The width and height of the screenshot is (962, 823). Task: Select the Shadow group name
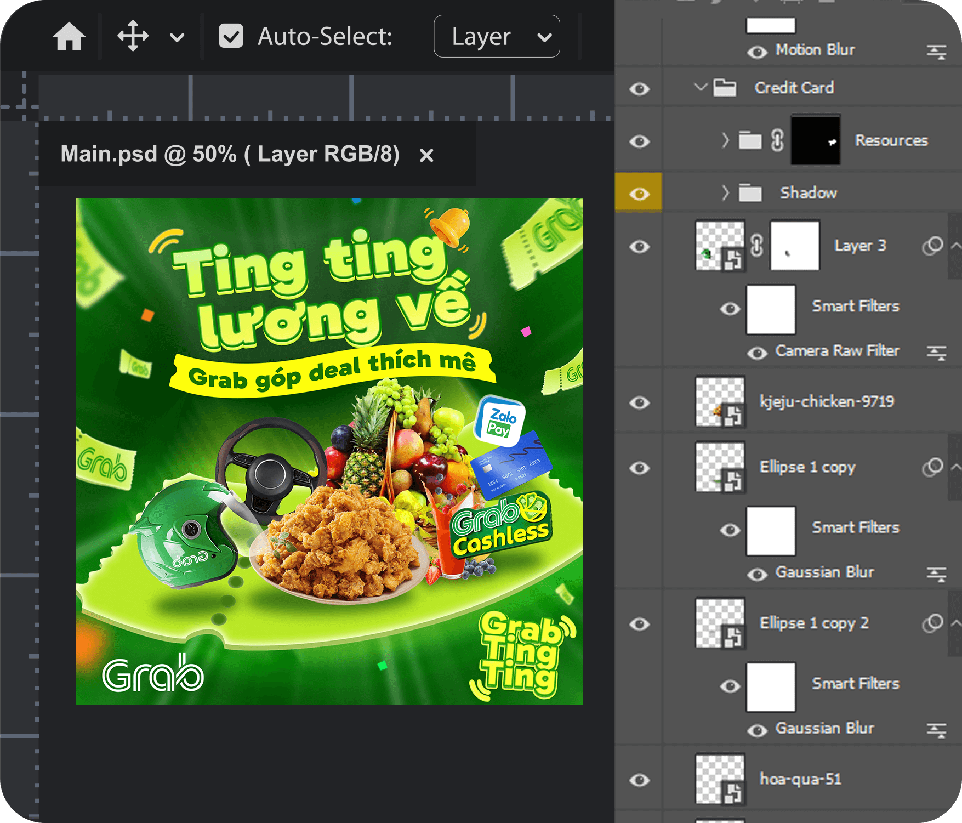[809, 192]
